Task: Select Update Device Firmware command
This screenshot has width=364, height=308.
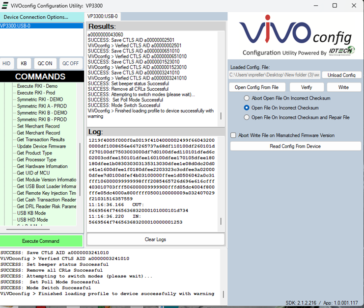Action: tap(41, 146)
